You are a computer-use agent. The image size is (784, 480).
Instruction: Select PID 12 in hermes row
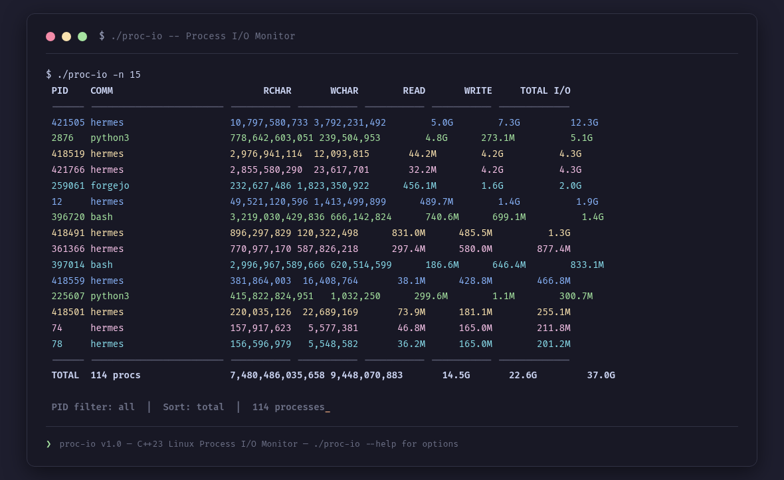click(57, 201)
